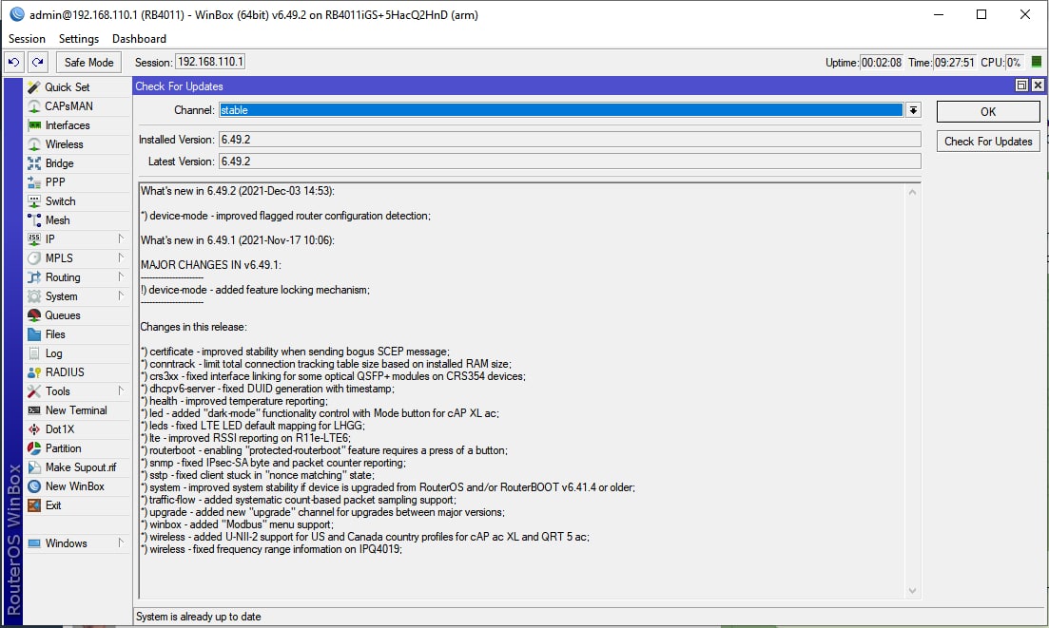Expand the System submenu arrow
This screenshot has height=628, width=1049.
pos(121,296)
